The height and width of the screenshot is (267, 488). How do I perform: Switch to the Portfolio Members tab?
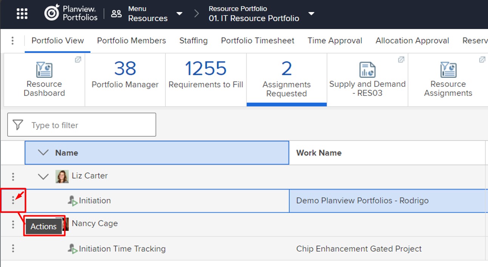click(x=131, y=41)
